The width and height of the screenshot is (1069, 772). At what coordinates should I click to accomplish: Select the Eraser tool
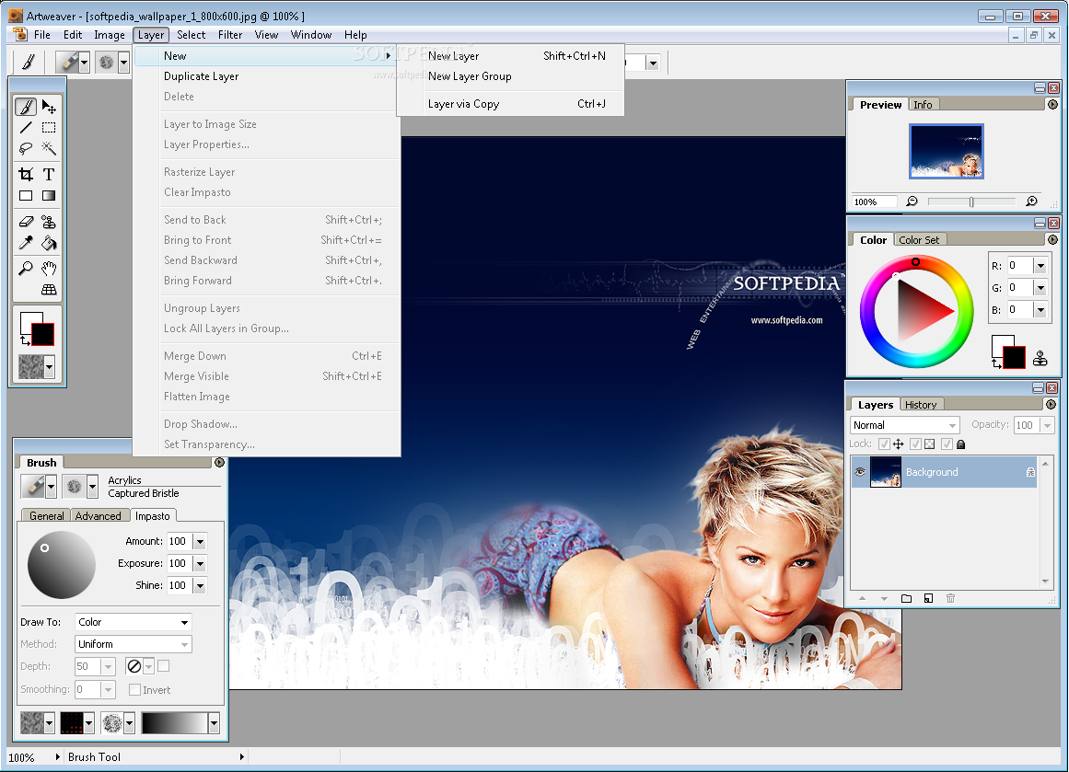[x=26, y=222]
